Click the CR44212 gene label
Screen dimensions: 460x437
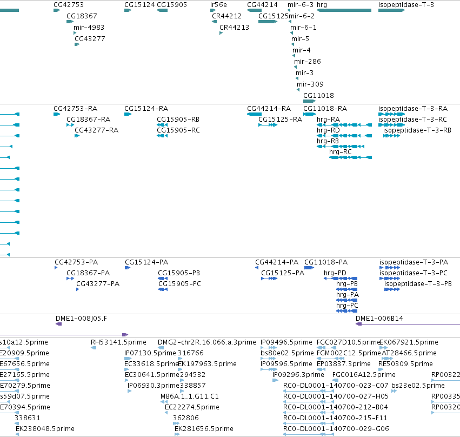pyautogui.click(x=227, y=16)
